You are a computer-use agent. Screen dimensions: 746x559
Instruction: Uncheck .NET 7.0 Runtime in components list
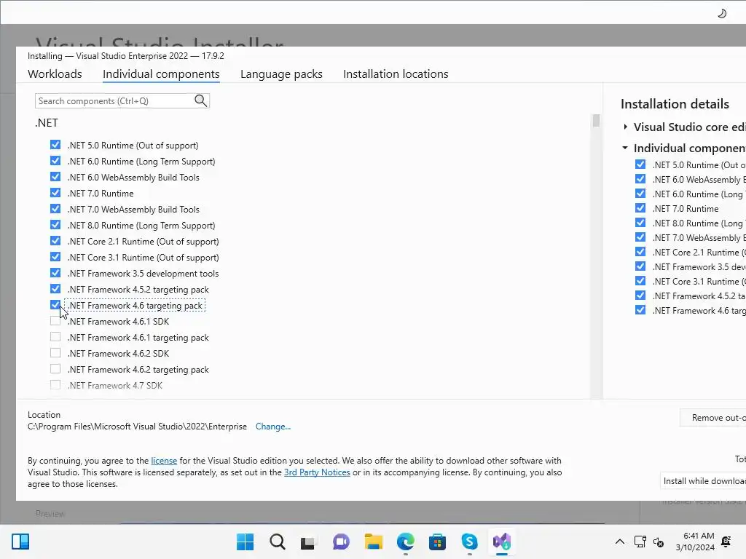55,192
